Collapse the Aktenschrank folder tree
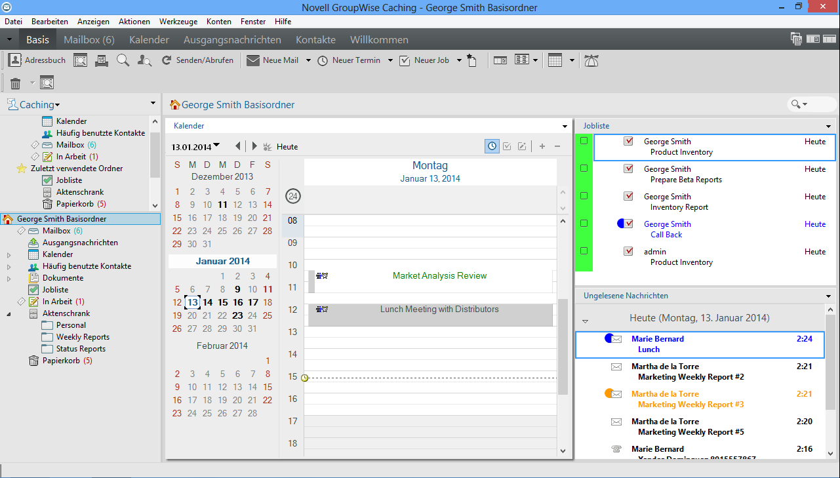This screenshot has height=478, width=840. tap(9, 313)
